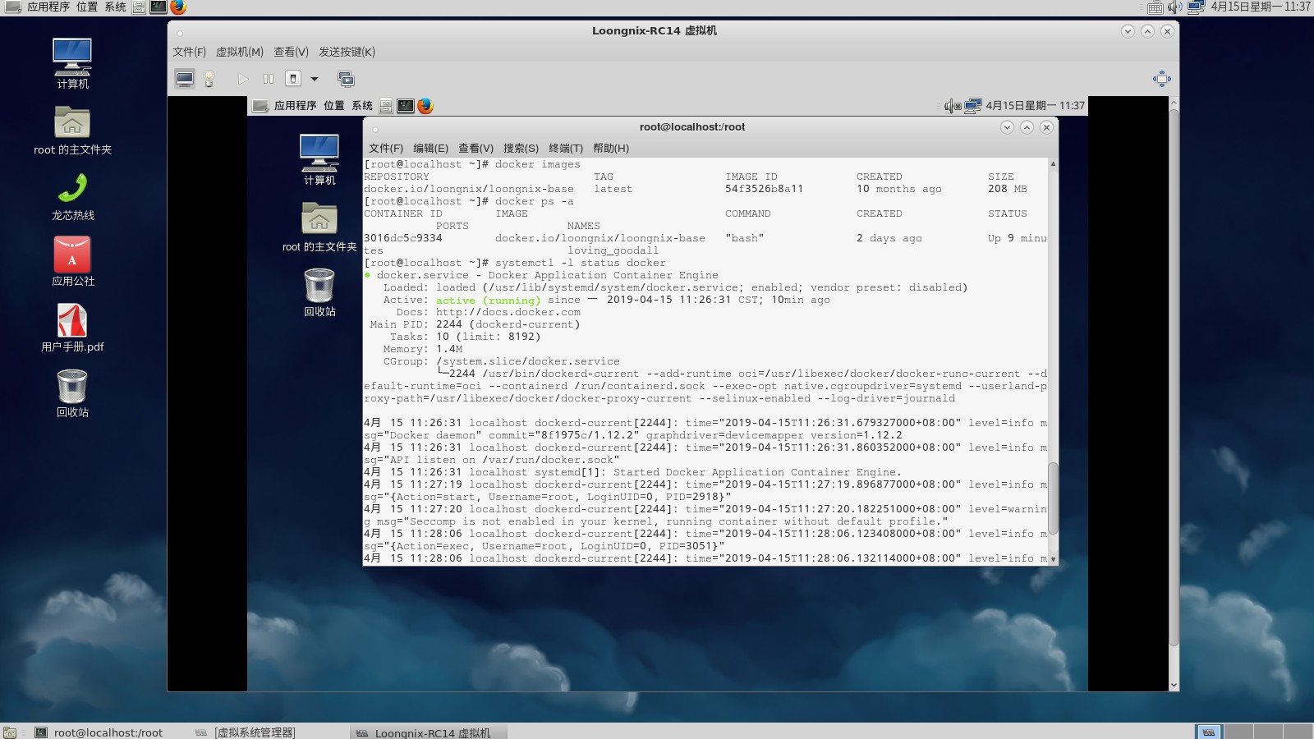Open 用户手册.pdf on desktop
This screenshot has height=739, width=1314.
pos(72,328)
